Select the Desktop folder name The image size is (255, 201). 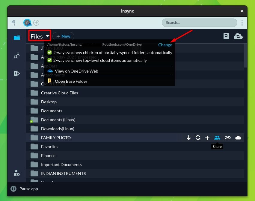point(49,102)
